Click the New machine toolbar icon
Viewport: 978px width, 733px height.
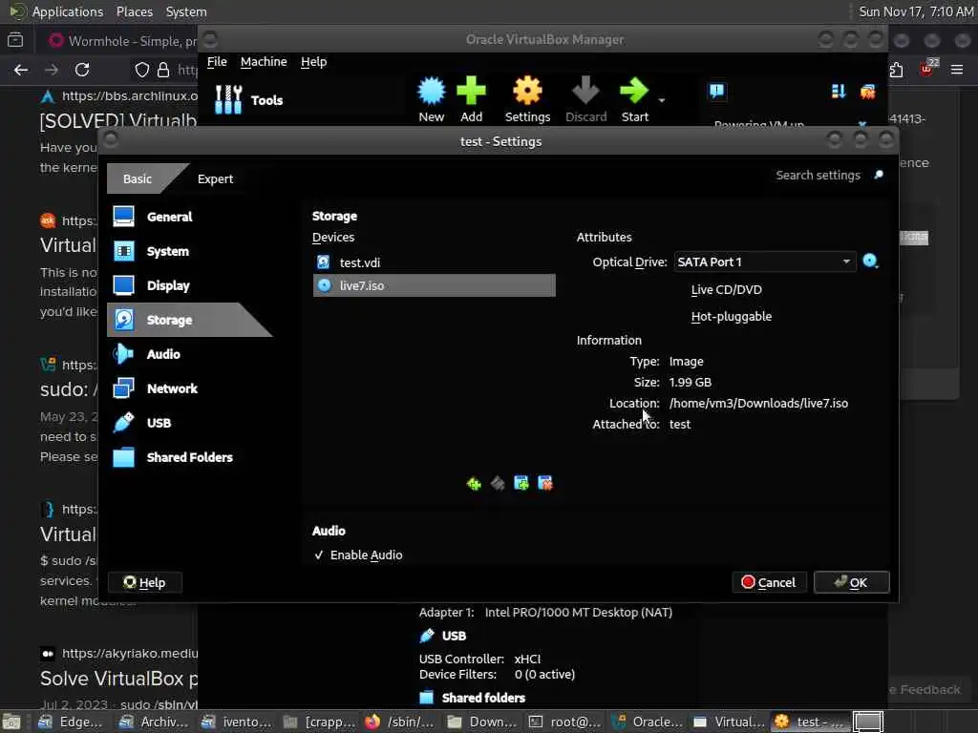click(431, 99)
